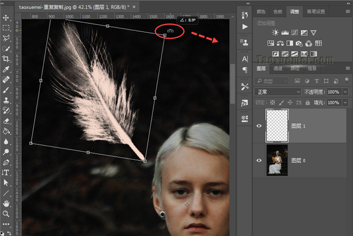Add a Selective Color adjustment

(x=304, y=54)
